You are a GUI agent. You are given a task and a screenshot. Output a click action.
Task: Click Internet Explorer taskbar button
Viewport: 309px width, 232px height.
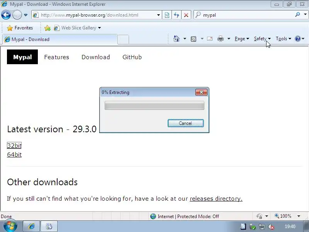(31, 226)
